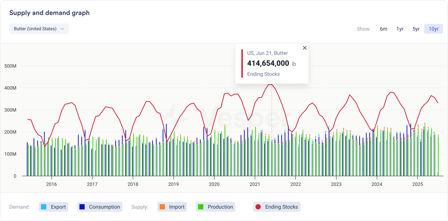
Task: Click the orange Import color square
Action: coord(162,207)
